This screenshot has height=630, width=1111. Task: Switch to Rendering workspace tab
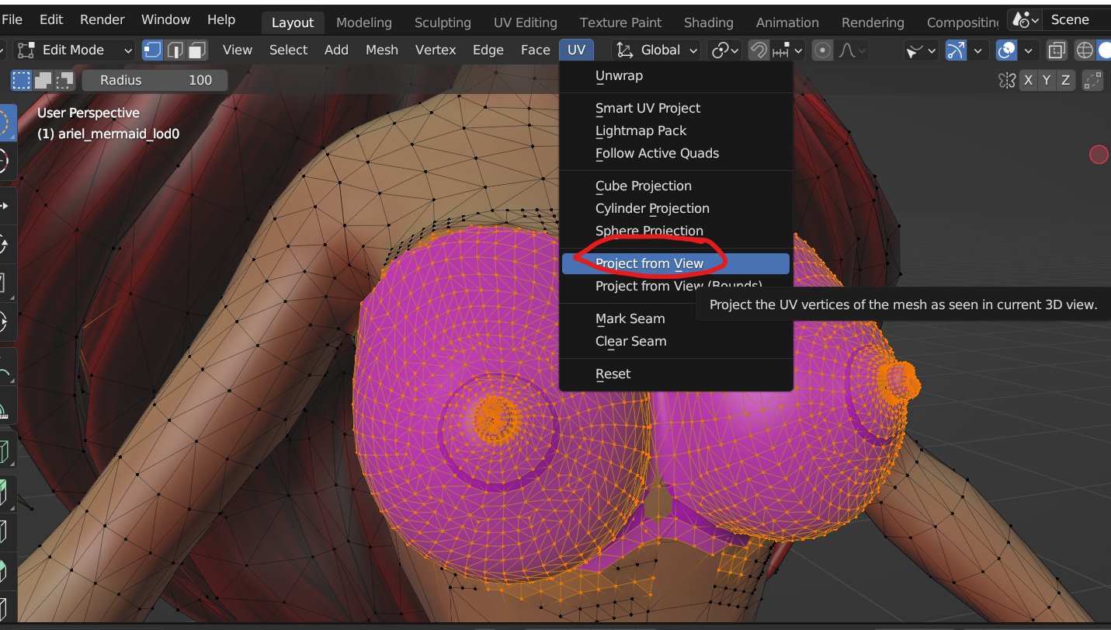(x=873, y=23)
